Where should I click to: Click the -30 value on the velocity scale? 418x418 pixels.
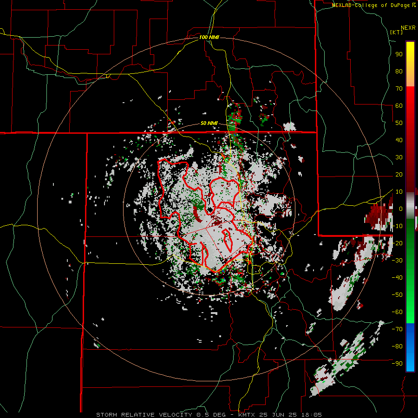click(x=397, y=261)
